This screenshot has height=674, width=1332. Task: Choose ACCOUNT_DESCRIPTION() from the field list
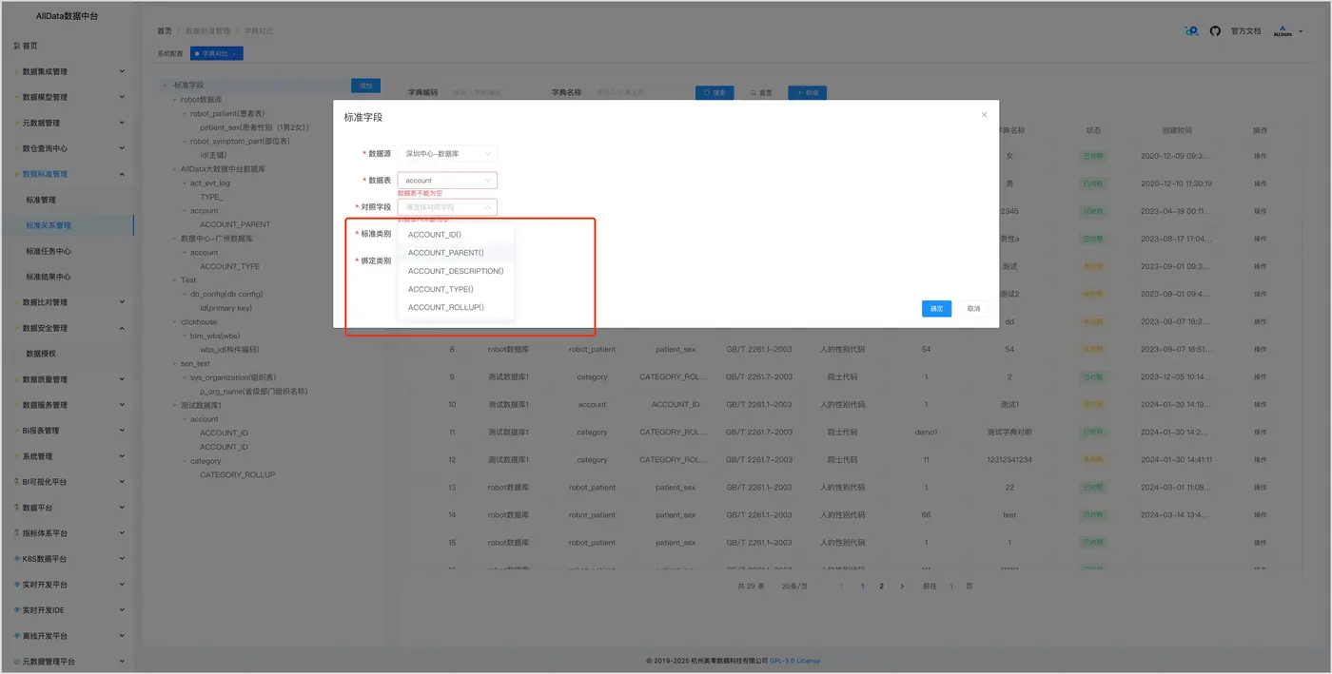456,271
